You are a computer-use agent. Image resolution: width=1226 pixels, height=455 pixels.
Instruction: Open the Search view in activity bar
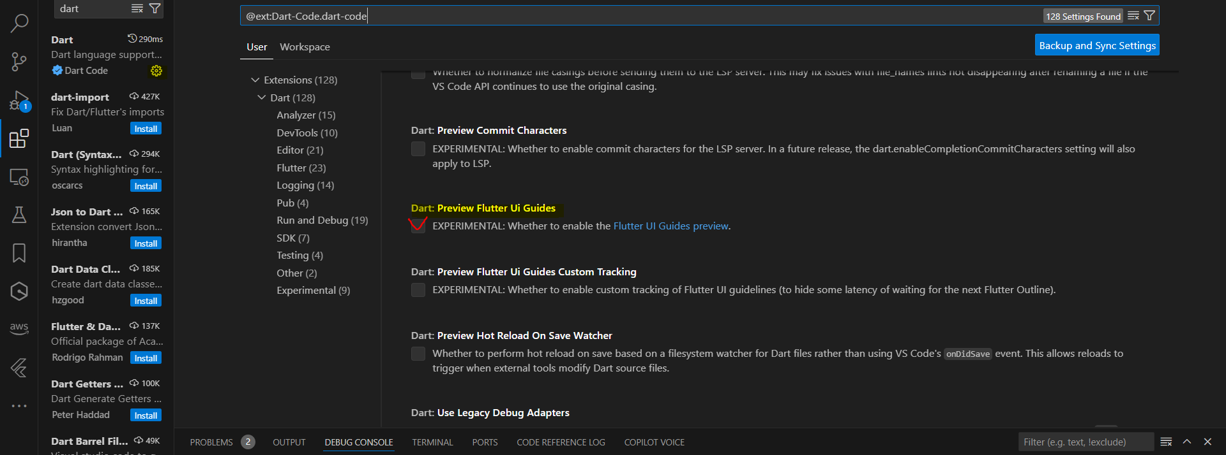click(19, 24)
